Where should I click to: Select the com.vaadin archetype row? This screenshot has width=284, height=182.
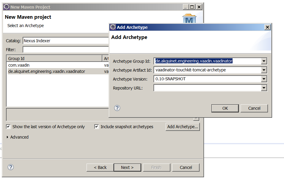pos(58,65)
